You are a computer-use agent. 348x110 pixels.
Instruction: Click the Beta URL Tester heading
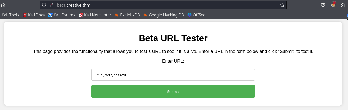173,38
